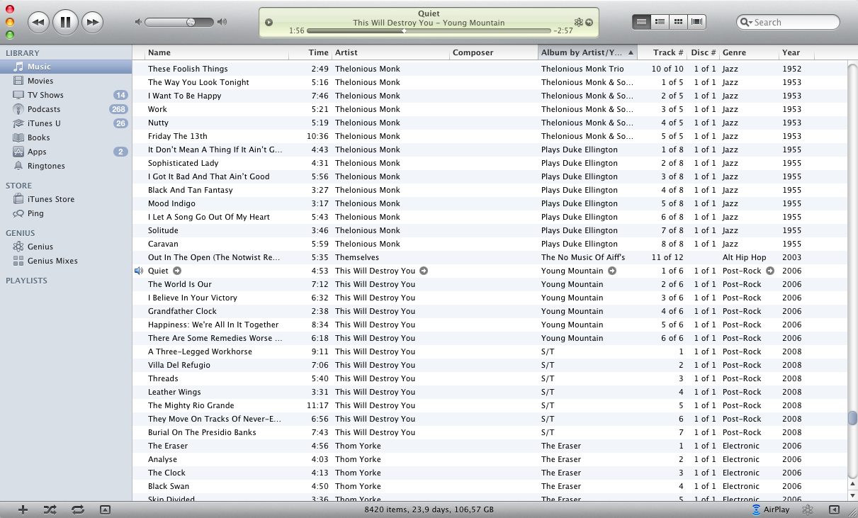The image size is (858, 518).
Task: Click the Ringtones bell icon
Action: pyautogui.click(x=18, y=166)
